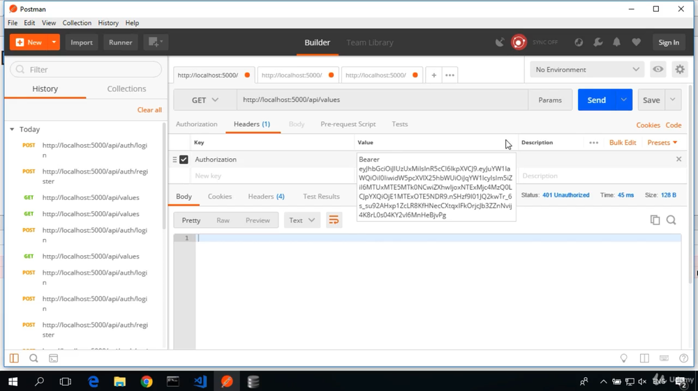Open Postman console icon
This screenshot has width=698, height=391.
pyautogui.click(x=54, y=358)
